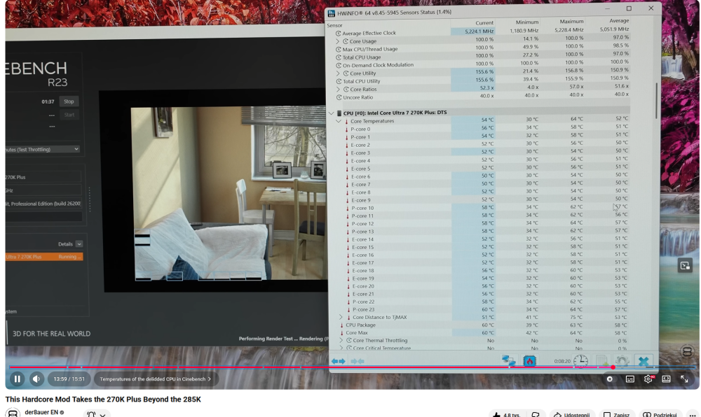Click the derBauer channel watermark logo

pos(687,351)
